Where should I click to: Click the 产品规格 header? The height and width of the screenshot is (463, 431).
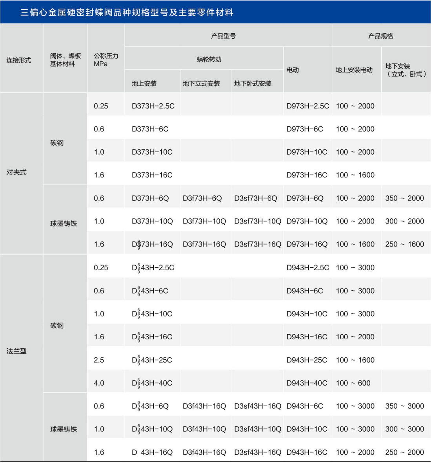[380, 36]
